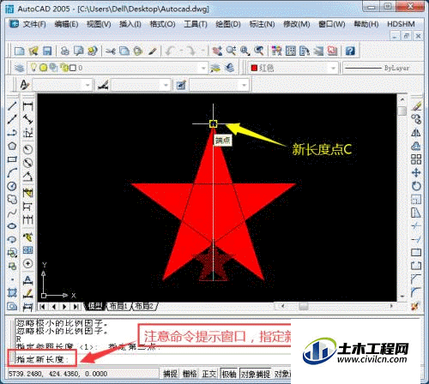Click the vertical scrollbar up arrow

(402, 99)
